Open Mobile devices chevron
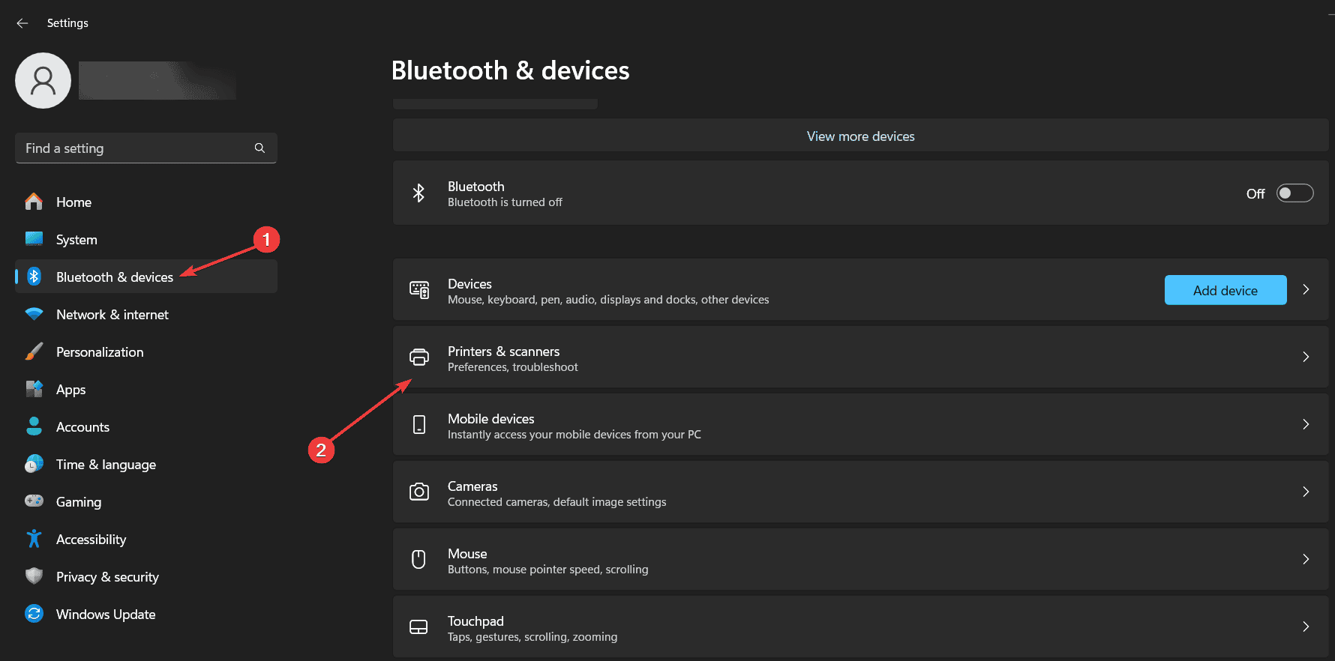Screen dimensions: 1335x661 click(x=1306, y=425)
